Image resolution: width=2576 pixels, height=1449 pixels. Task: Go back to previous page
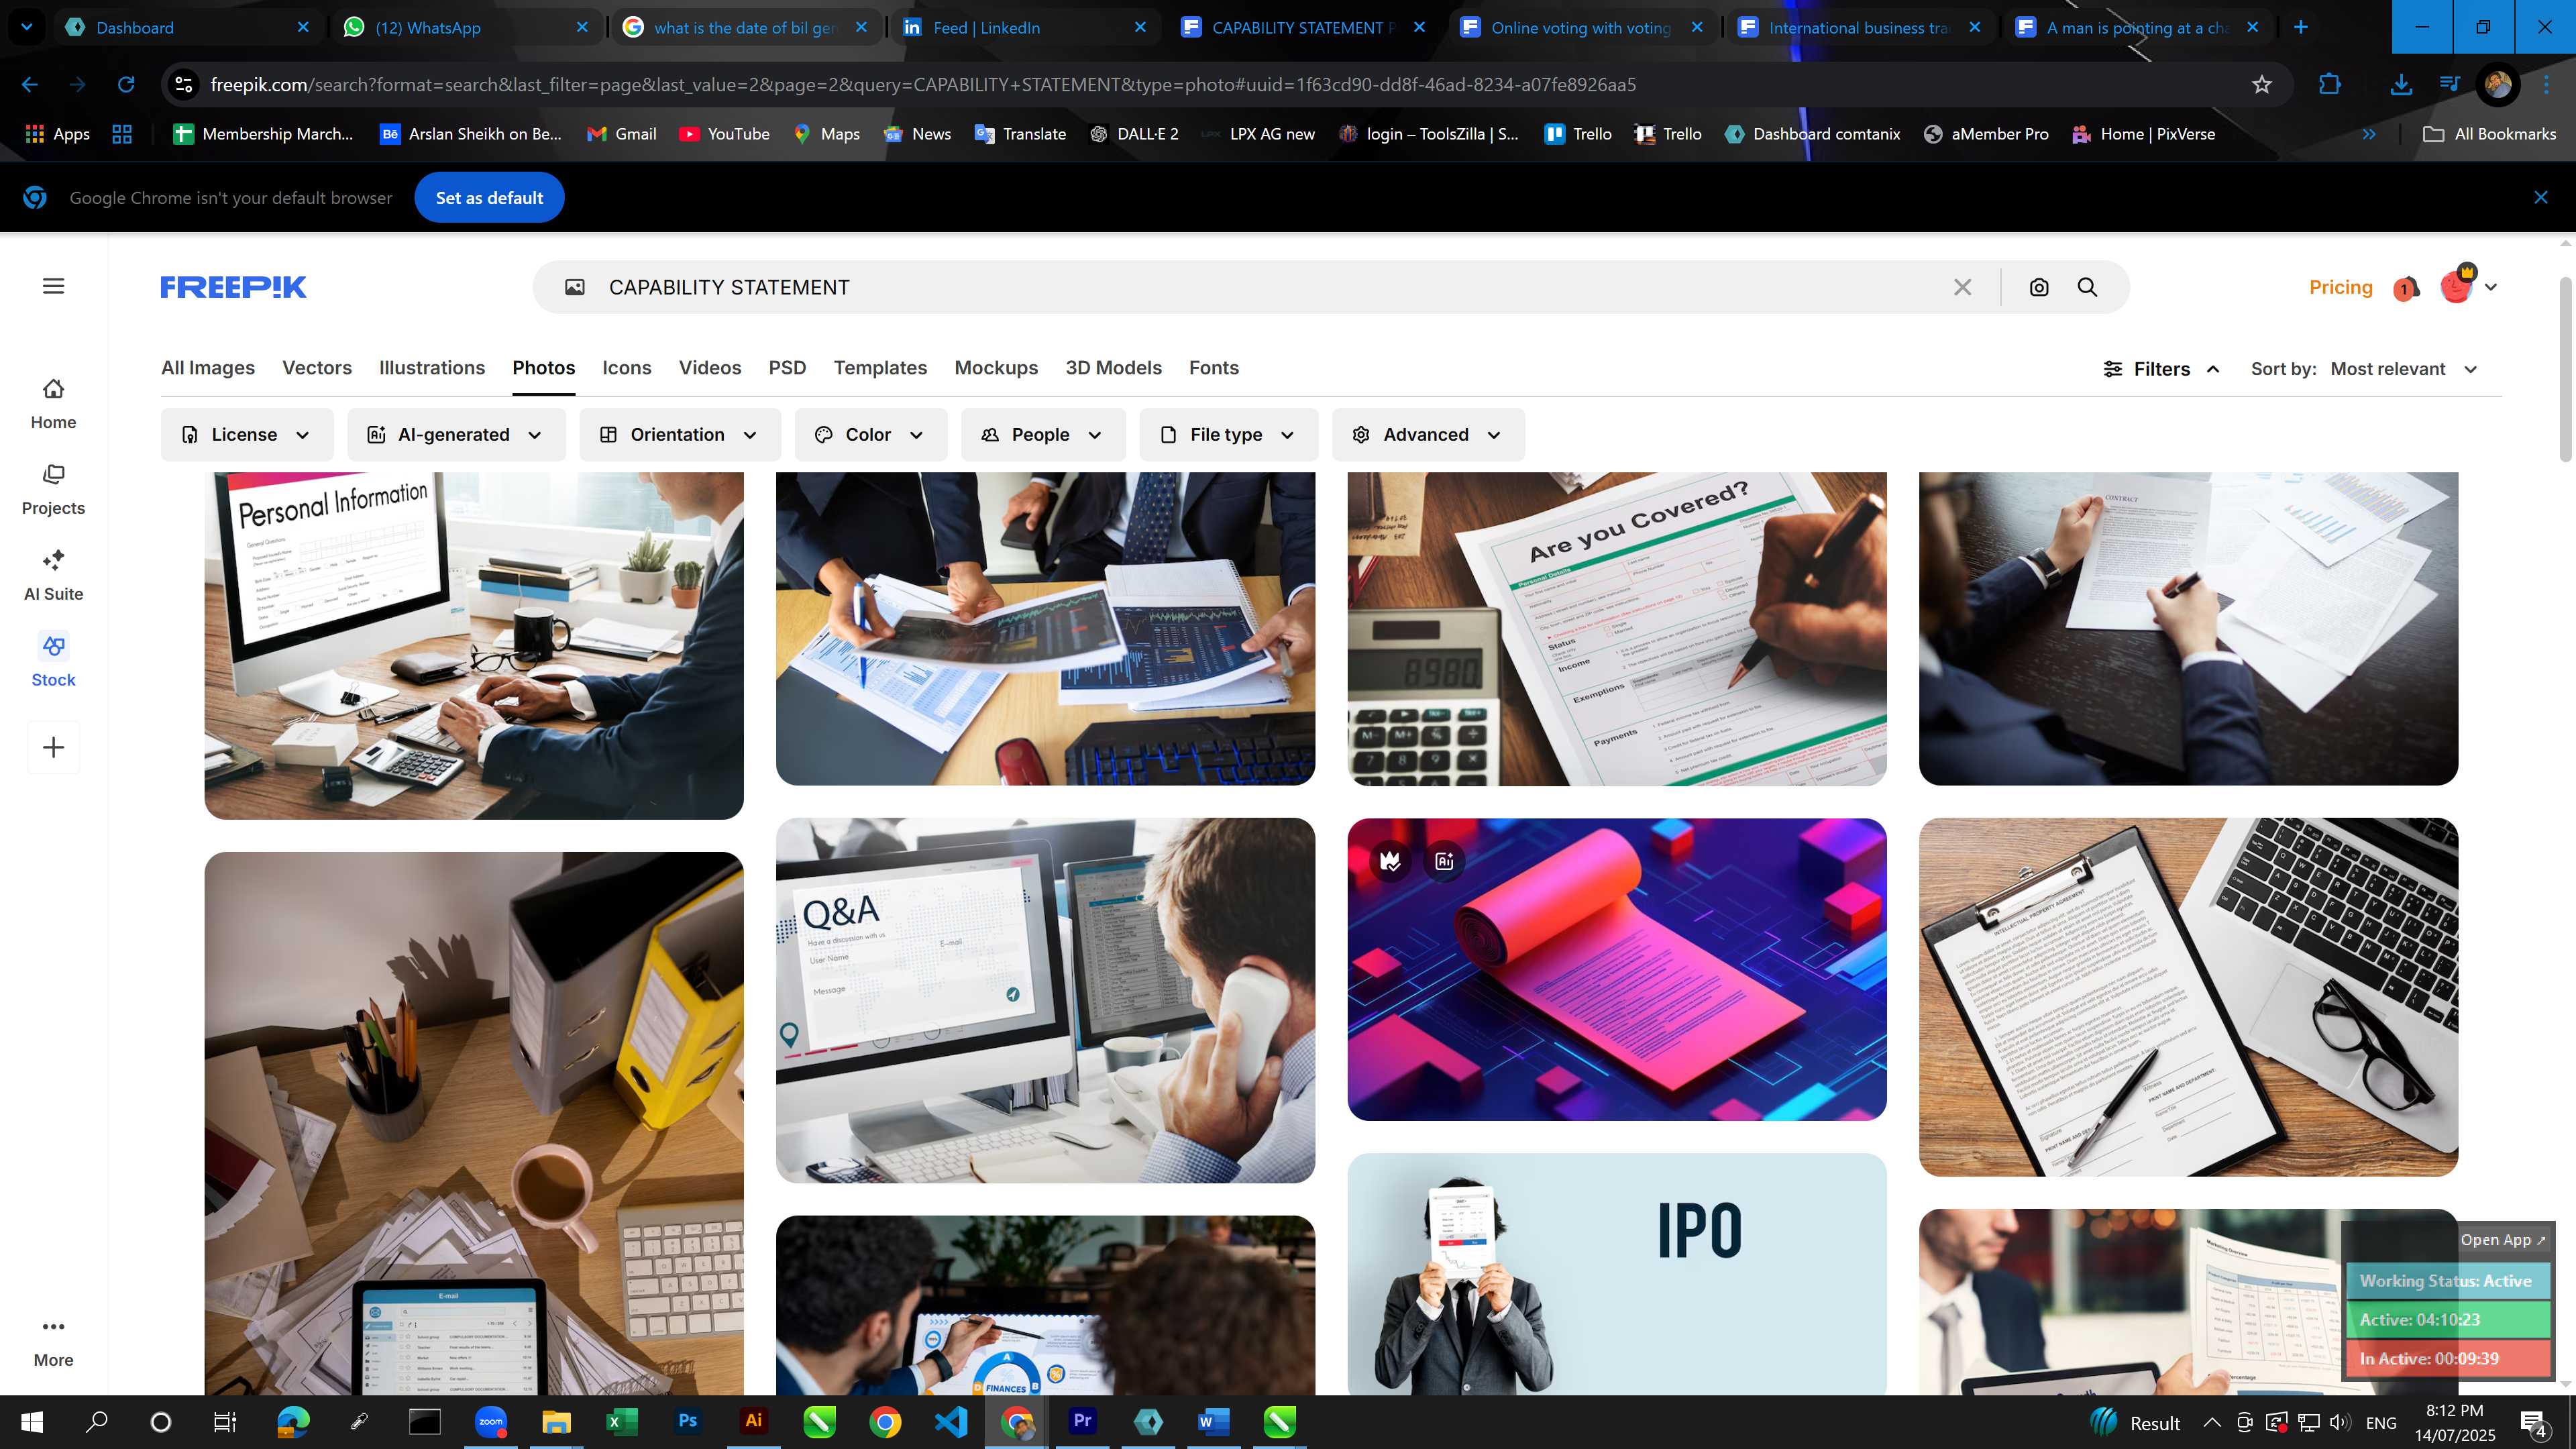point(30,85)
